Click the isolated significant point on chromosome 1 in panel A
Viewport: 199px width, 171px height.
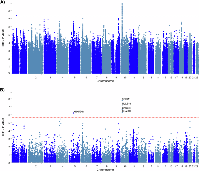16,16
